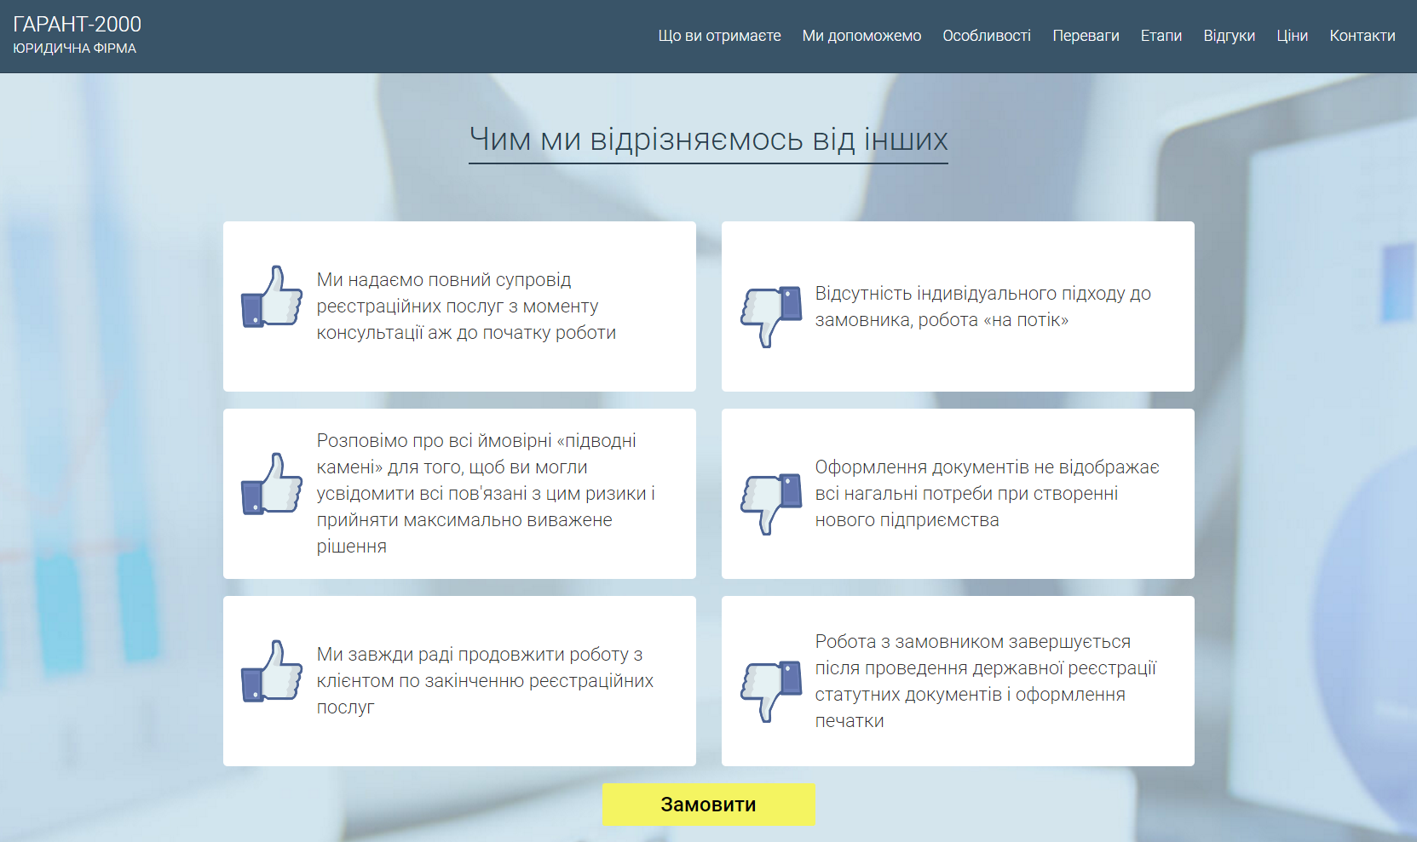The width and height of the screenshot is (1417, 842).
Task: Select the Ціни navigation item
Action: coord(1293,36)
